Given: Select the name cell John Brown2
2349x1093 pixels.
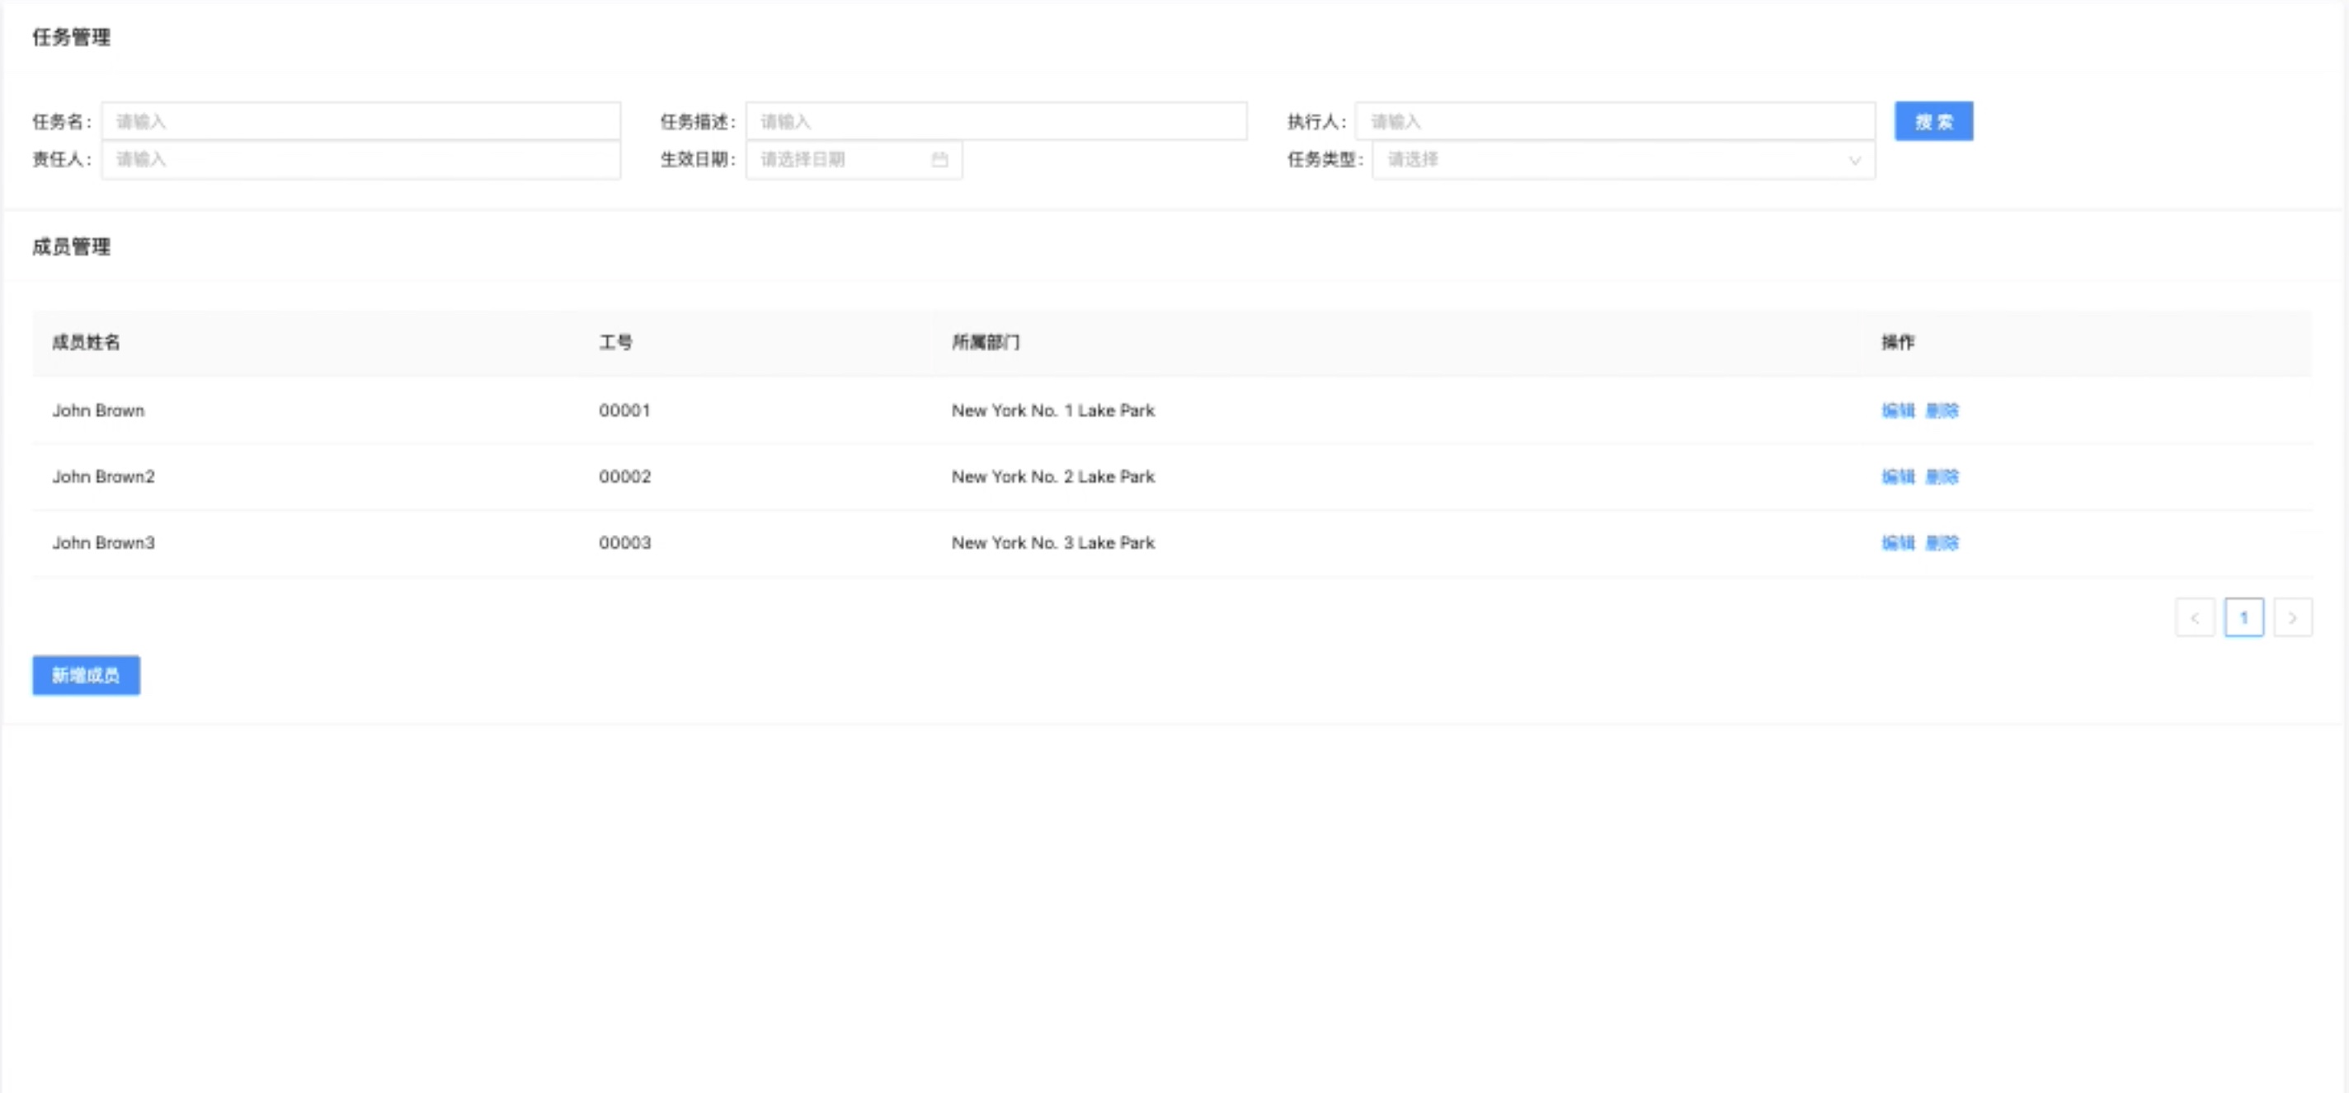Looking at the screenshot, I should click(103, 476).
